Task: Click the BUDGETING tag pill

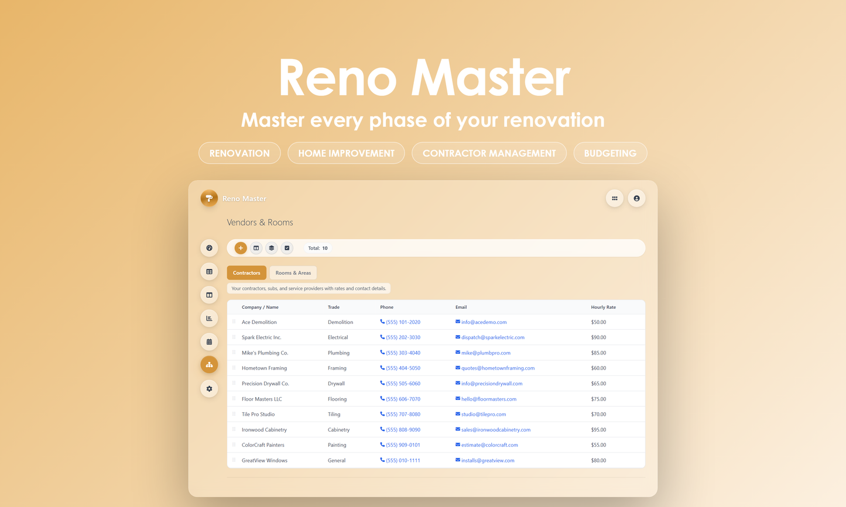Action: (x=610, y=153)
